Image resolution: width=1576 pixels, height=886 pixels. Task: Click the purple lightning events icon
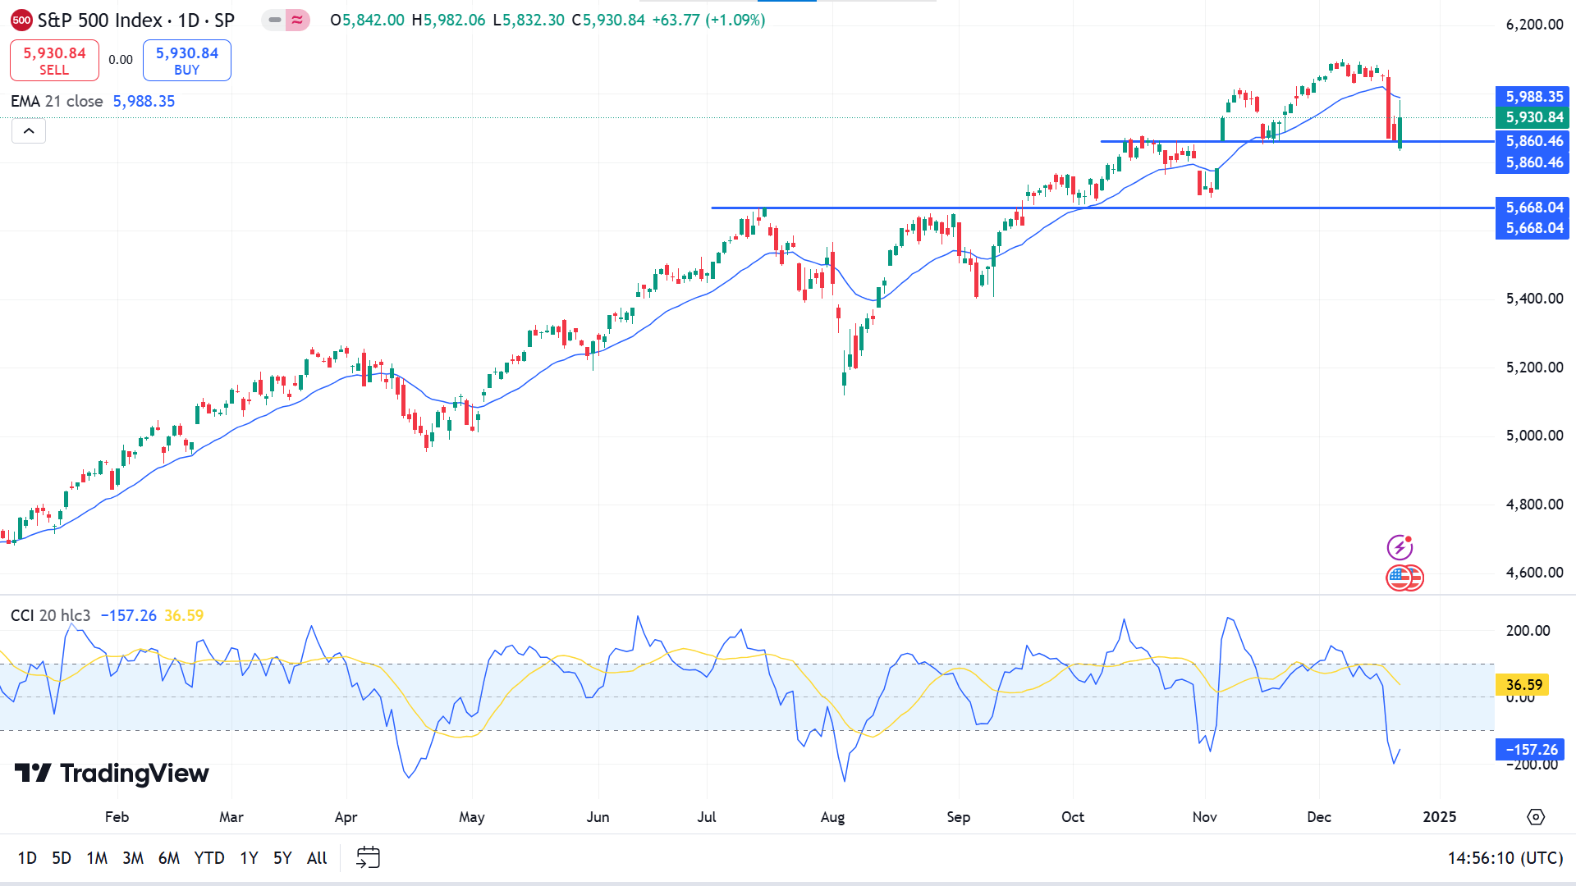tap(1400, 547)
